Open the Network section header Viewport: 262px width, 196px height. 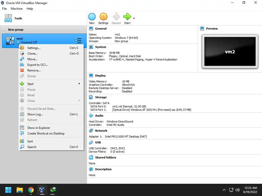[x=101, y=131]
